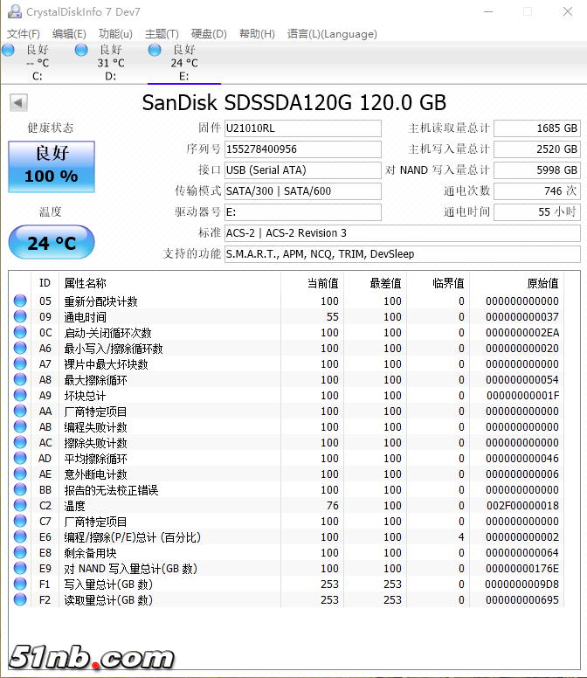
Task: Open the 功能(u) menu
Action: click(115, 34)
